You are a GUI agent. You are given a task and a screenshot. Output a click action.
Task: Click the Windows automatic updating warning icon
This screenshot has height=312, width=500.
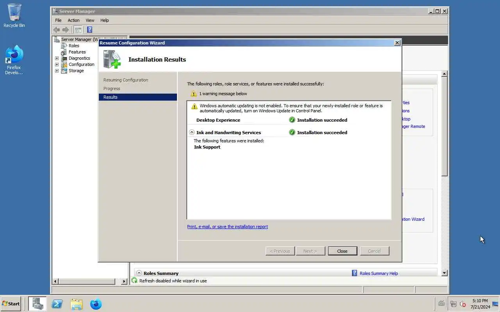click(x=194, y=106)
